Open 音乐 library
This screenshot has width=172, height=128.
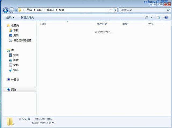click(16, 70)
